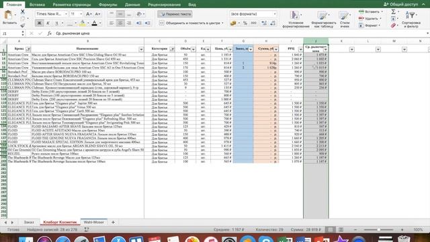Open the РРЦ column filter dropdown
Image resolution: width=430 pixels, height=242 pixels.
tap(300, 49)
